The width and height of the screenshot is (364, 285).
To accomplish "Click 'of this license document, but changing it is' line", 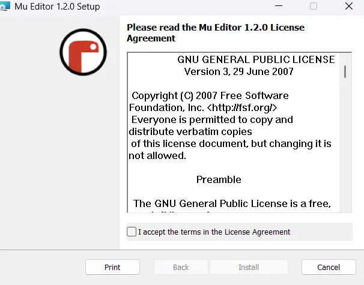I will click(231, 144).
